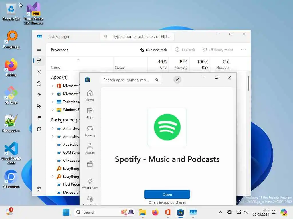Click End task in Task Manager

[x=185, y=50]
